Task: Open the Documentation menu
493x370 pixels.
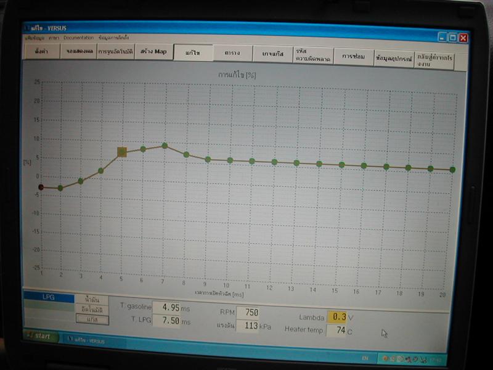Action: (79, 38)
